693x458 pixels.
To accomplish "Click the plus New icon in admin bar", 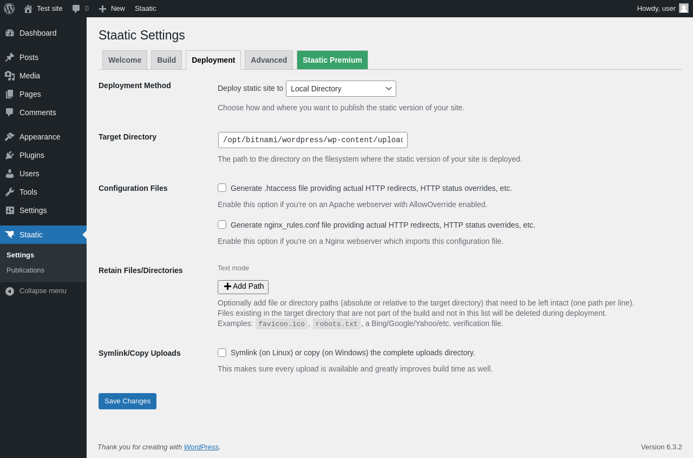I will click(102, 9).
